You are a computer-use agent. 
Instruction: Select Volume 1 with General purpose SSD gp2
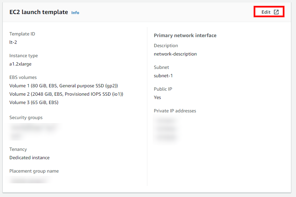[x=63, y=86]
